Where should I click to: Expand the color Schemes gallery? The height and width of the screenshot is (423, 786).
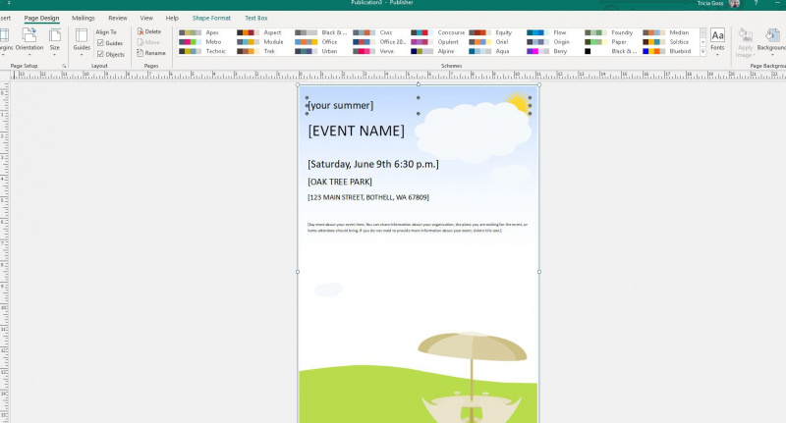[x=702, y=52]
